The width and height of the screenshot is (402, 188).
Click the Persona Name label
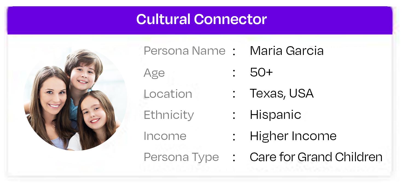(x=185, y=51)
